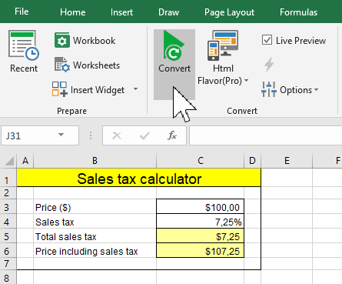Open the Draw ribbon tab
This screenshot has width=342, height=284.
click(168, 12)
